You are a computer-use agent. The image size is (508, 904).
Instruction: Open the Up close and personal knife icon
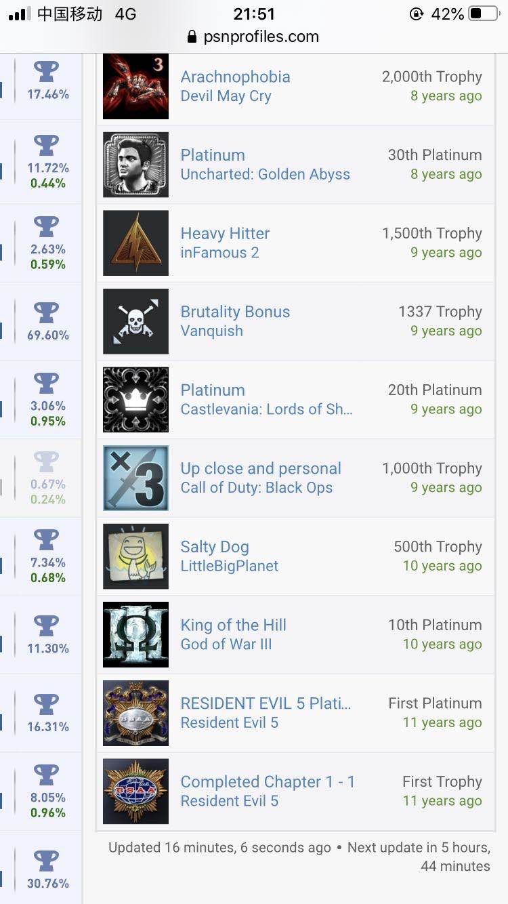point(135,478)
